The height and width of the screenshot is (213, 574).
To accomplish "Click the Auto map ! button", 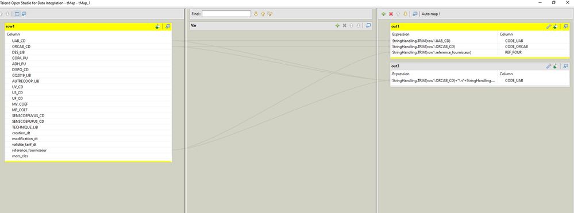I will click(431, 14).
